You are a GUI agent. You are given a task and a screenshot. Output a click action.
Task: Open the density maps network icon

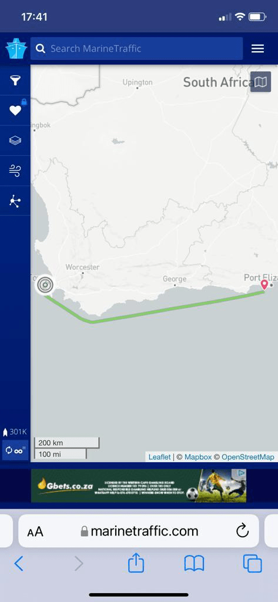(x=15, y=201)
